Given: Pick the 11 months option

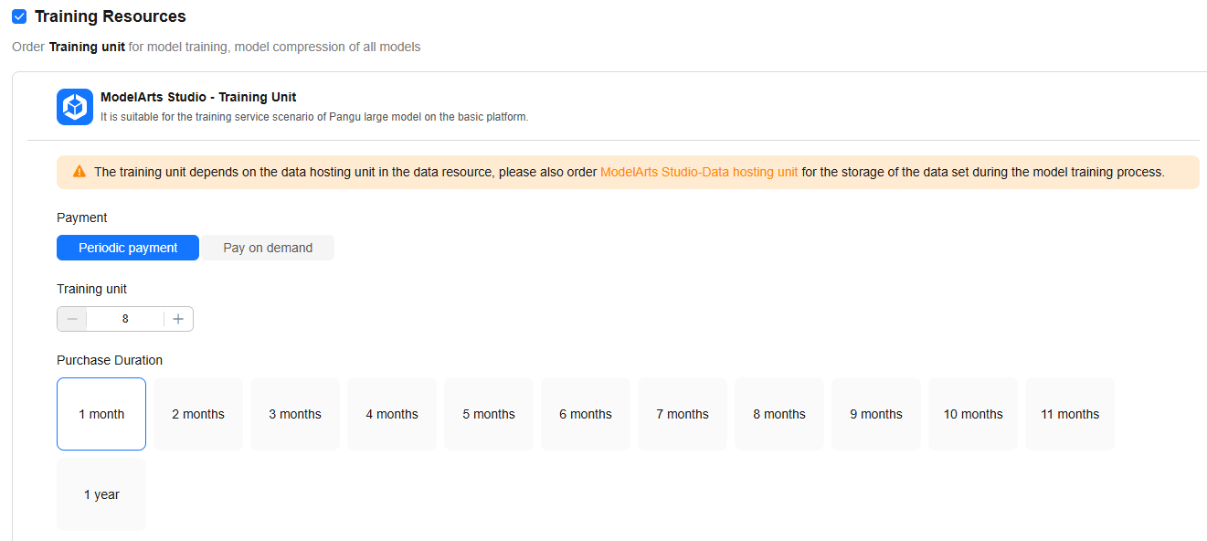Looking at the screenshot, I should pyautogui.click(x=1070, y=414).
